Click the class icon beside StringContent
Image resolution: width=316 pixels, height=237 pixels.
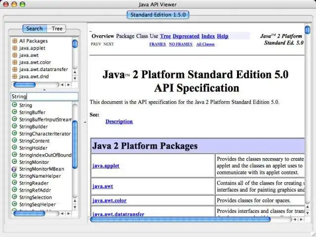[14, 140]
